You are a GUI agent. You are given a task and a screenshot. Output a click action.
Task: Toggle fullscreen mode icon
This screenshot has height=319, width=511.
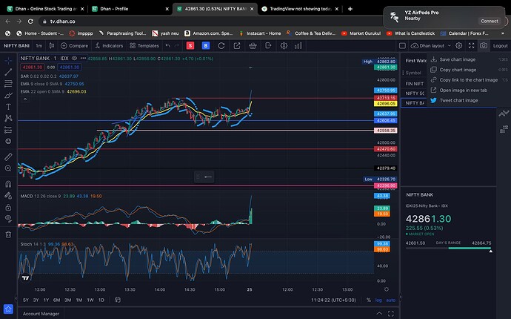471,46
